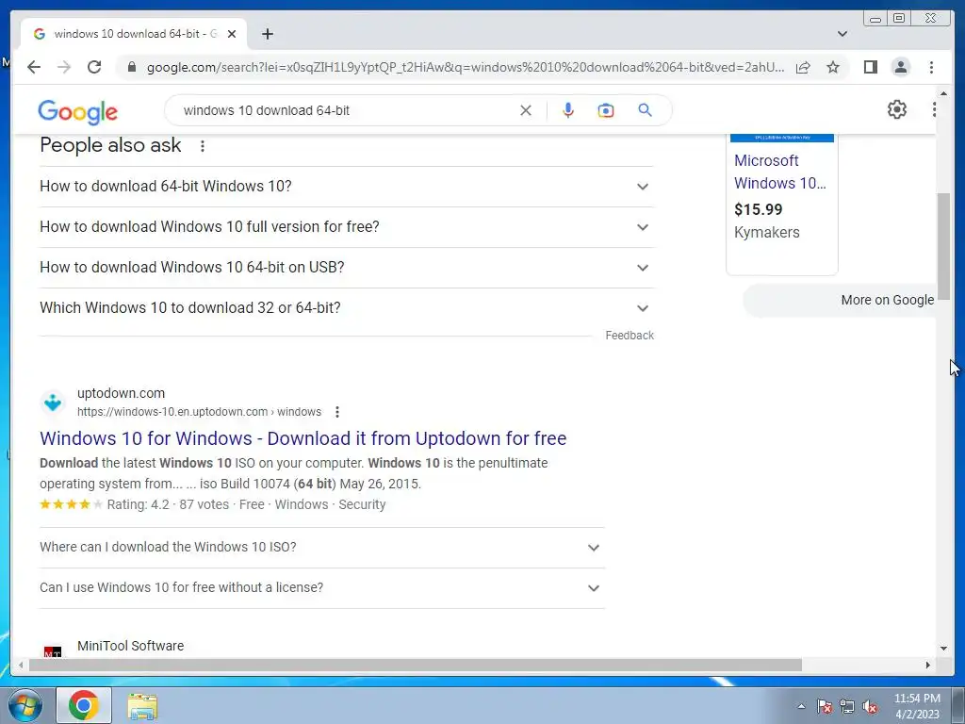Show hidden tray icons arrow

click(801, 706)
